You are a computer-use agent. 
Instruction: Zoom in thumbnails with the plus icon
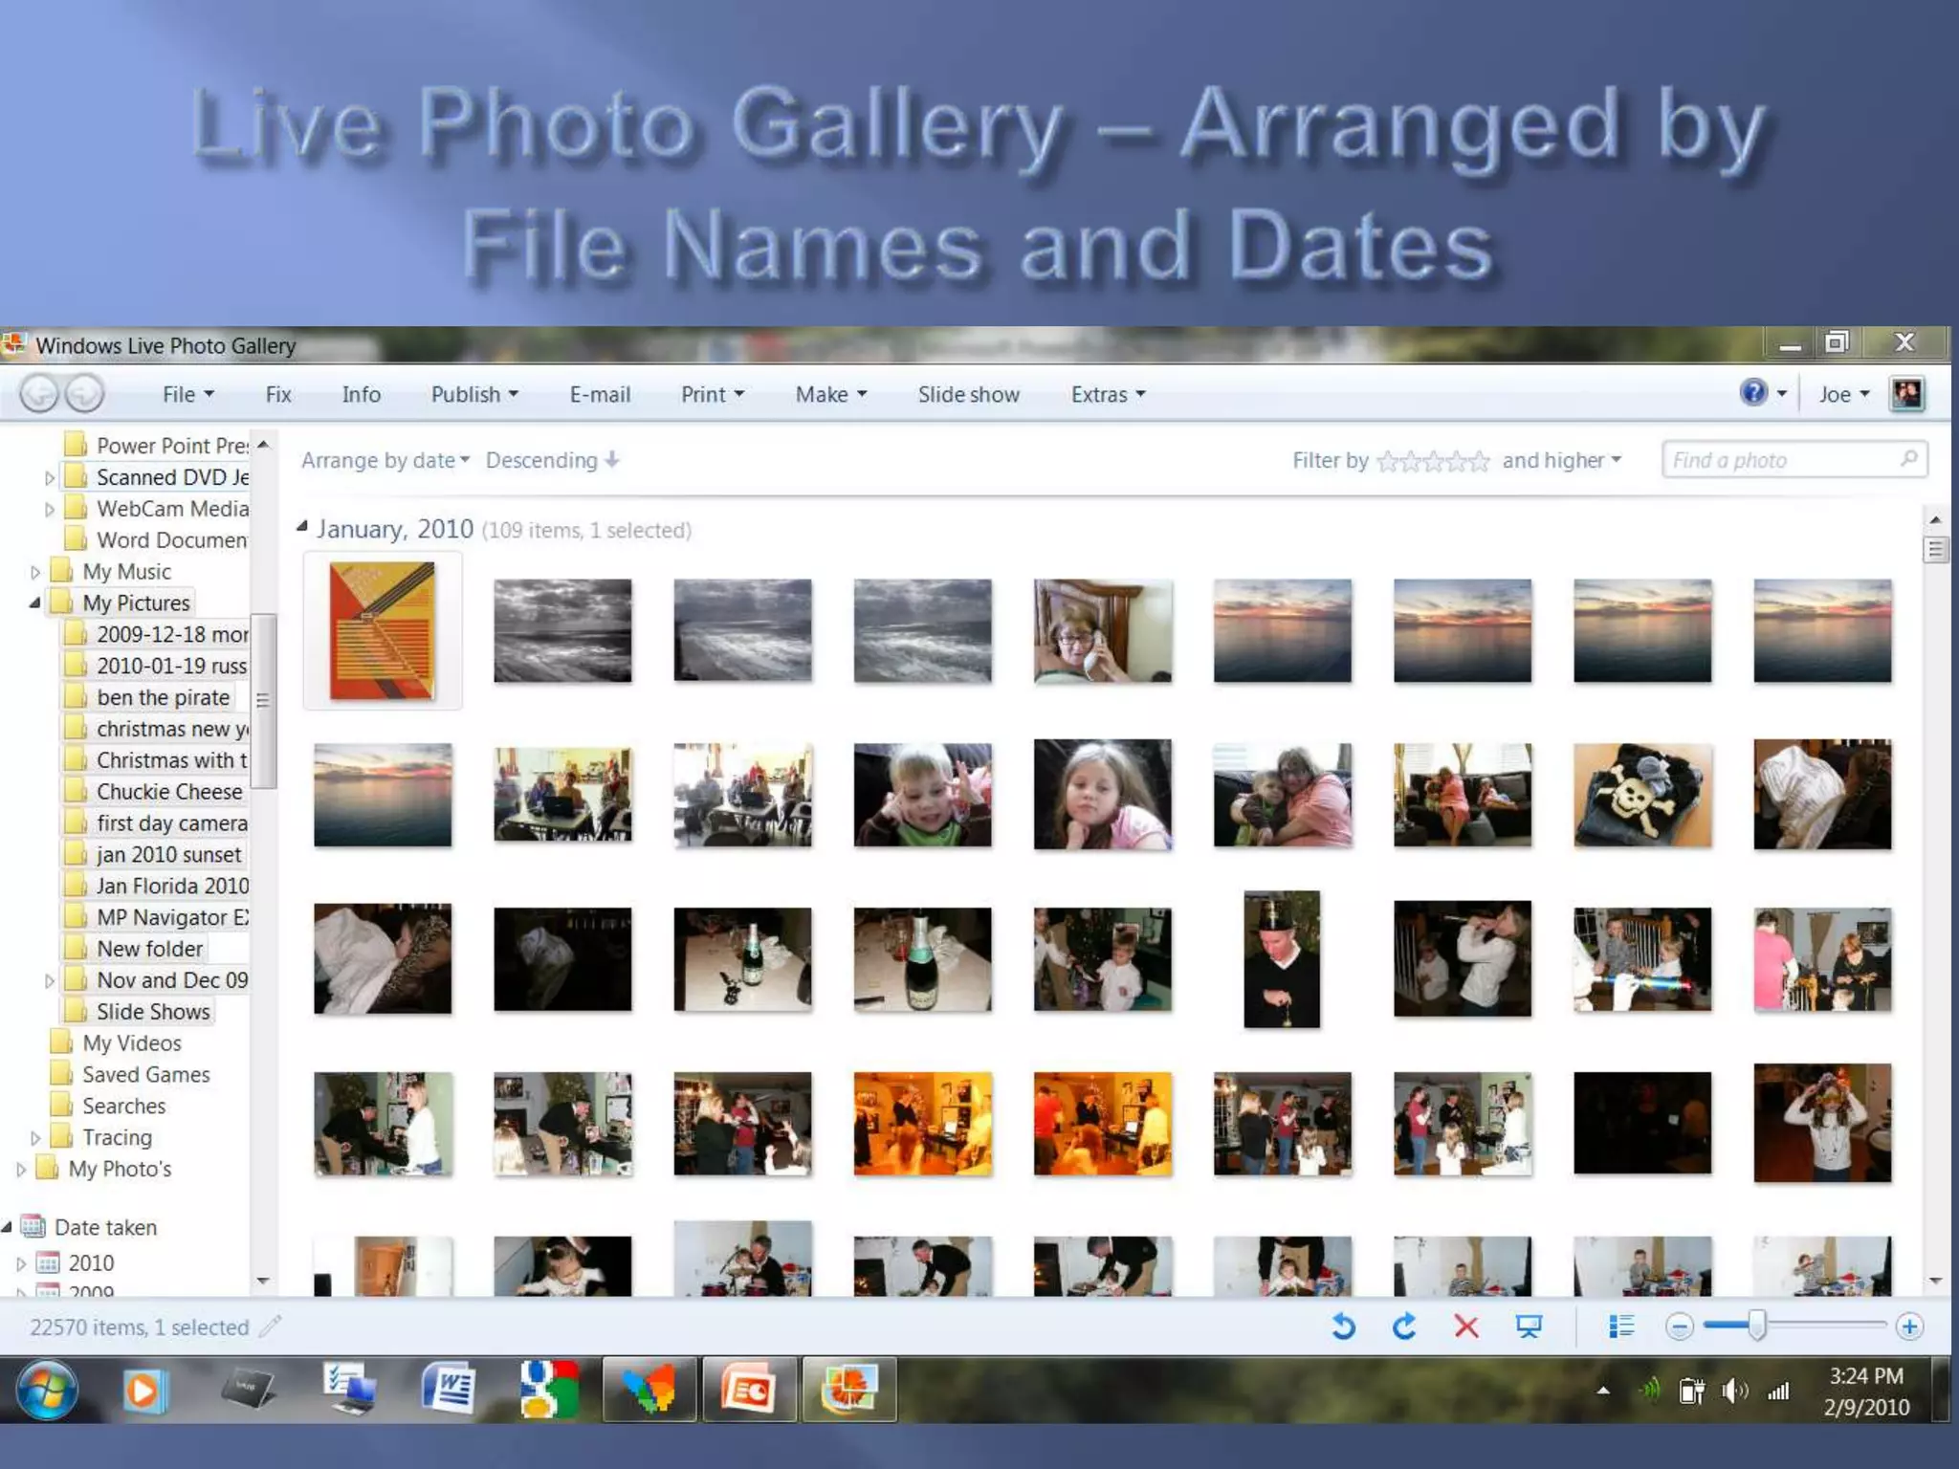click(1909, 1326)
